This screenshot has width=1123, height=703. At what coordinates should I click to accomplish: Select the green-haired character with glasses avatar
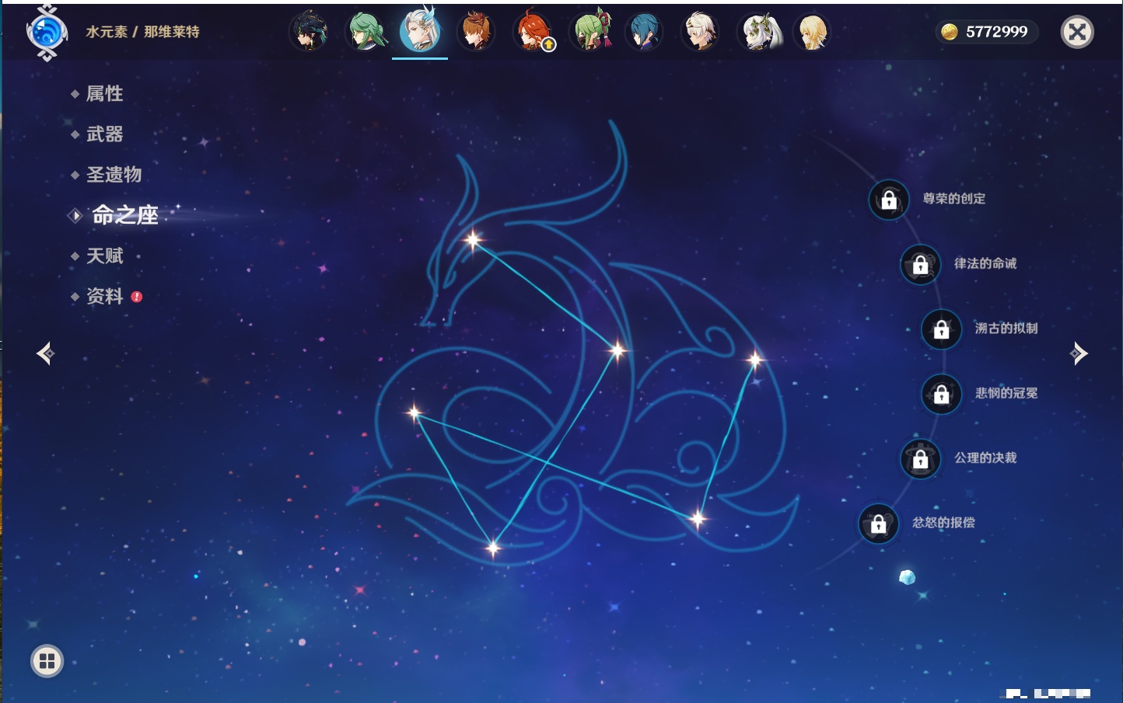point(364,32)
